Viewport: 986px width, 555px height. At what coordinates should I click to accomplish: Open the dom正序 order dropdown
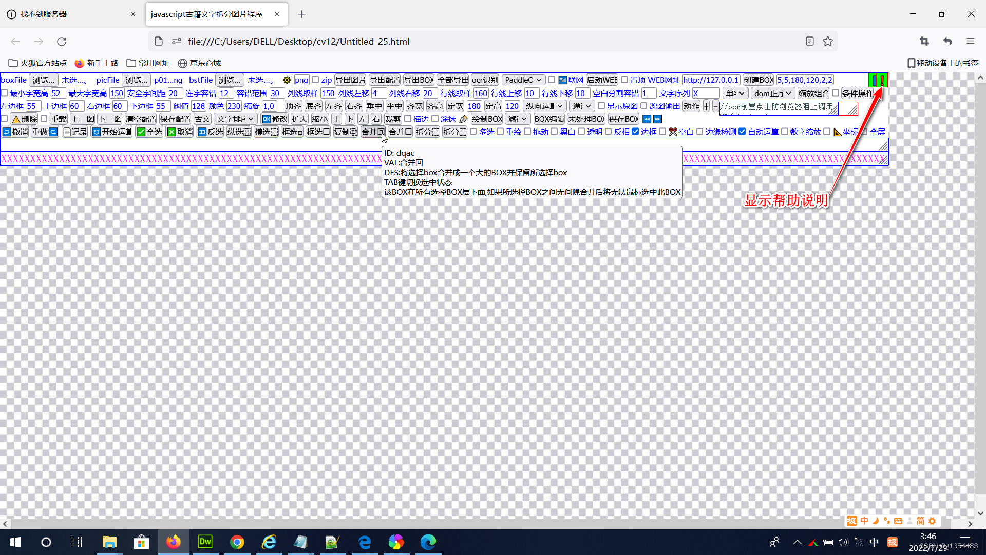772,94
